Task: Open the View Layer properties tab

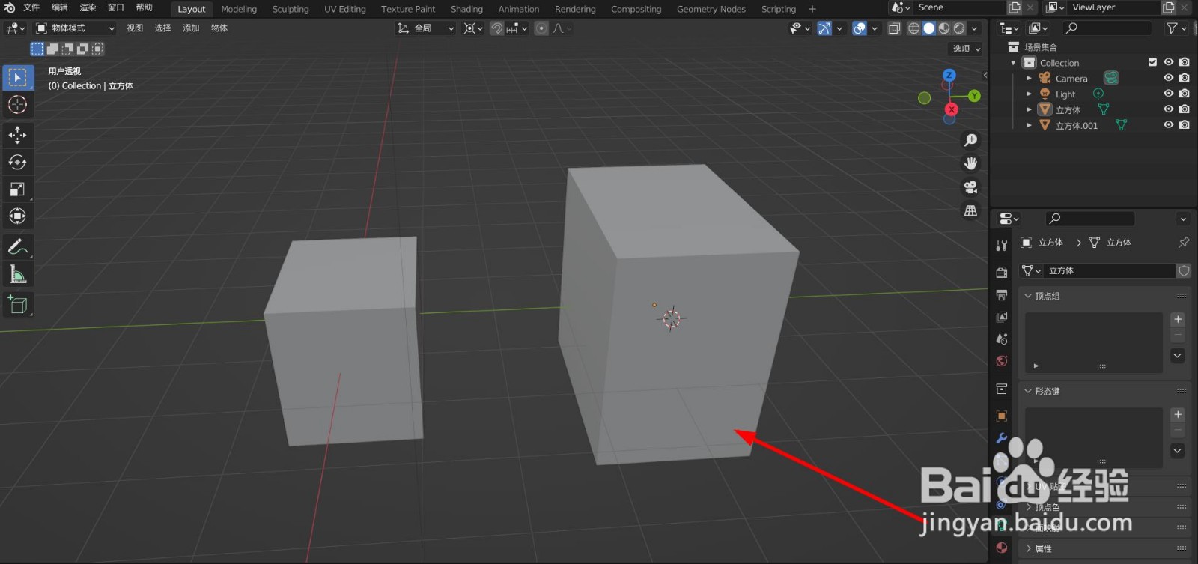Action: coord(1002,317)
